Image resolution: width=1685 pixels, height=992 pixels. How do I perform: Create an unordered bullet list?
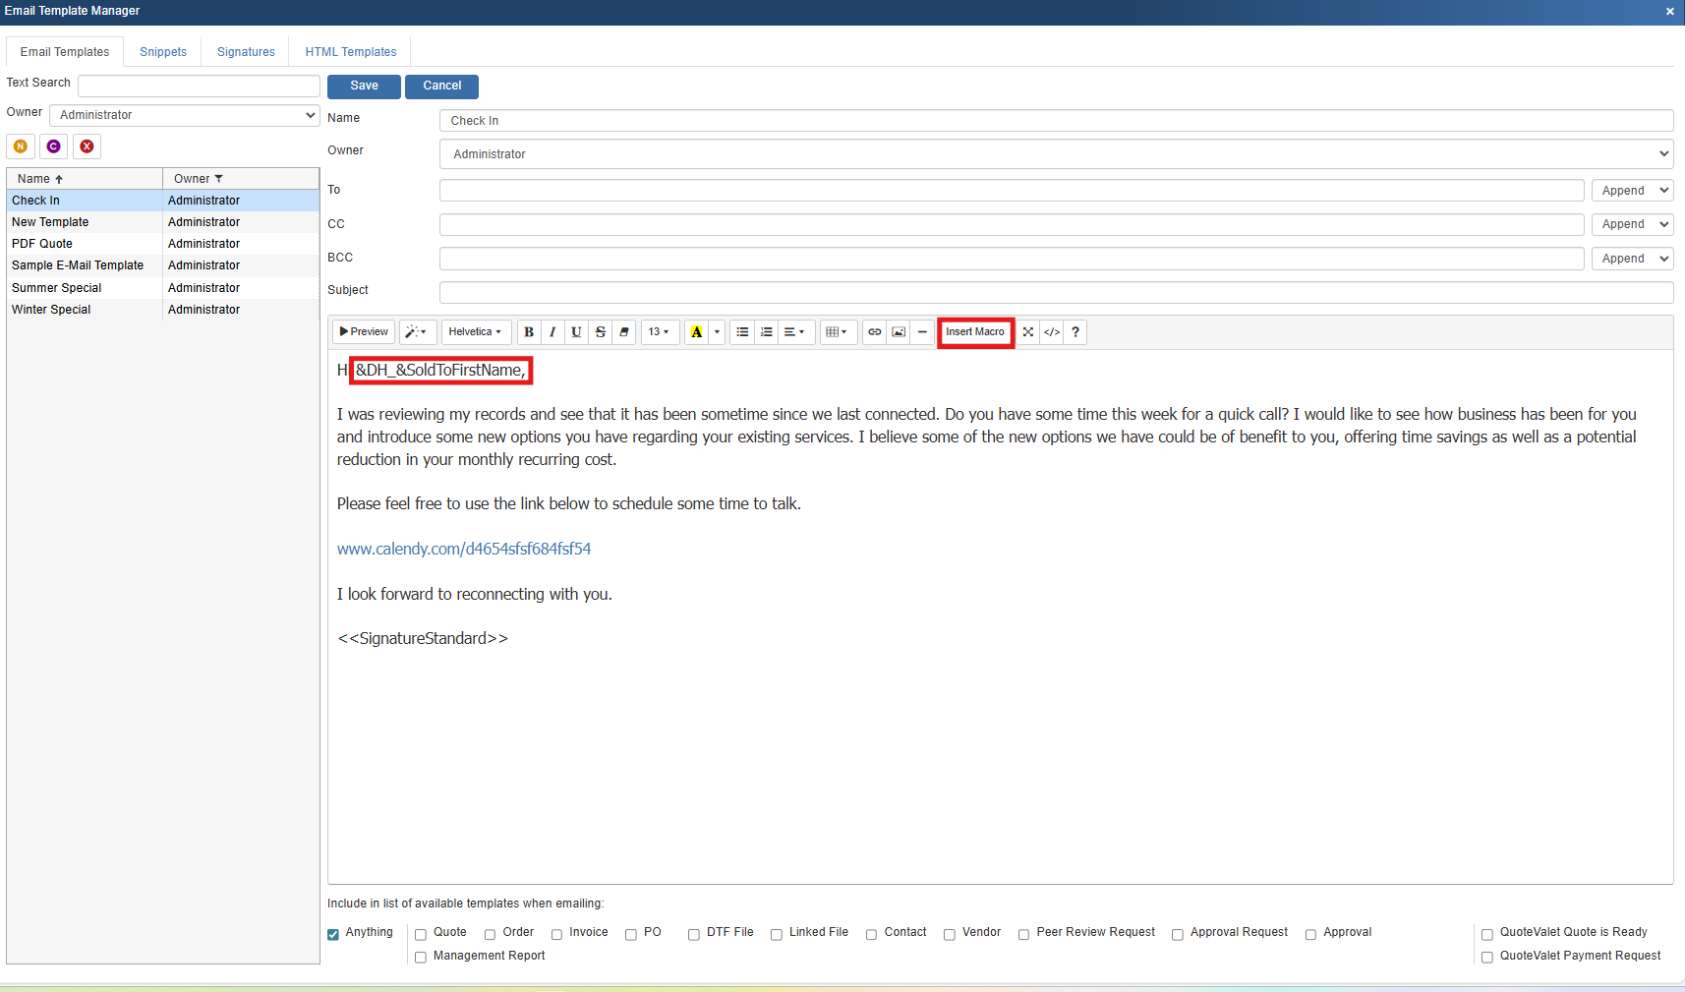point(742,332)
